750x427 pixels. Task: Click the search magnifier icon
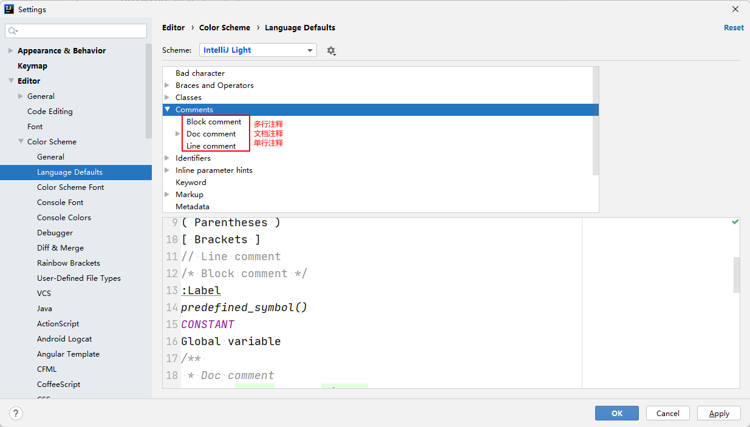[13, 31]
